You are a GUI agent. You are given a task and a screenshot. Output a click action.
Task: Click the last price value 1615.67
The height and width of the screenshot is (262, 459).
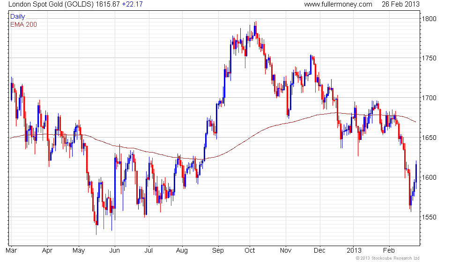pyautogui.click(x=108, y=4)
